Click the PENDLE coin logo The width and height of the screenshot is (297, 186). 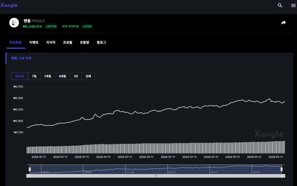pyautogui.click(x=14, y=23)
